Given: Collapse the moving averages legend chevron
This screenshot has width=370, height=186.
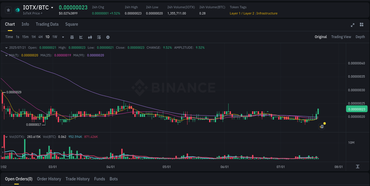Looking at the screenshot, I should click(6, 55).
